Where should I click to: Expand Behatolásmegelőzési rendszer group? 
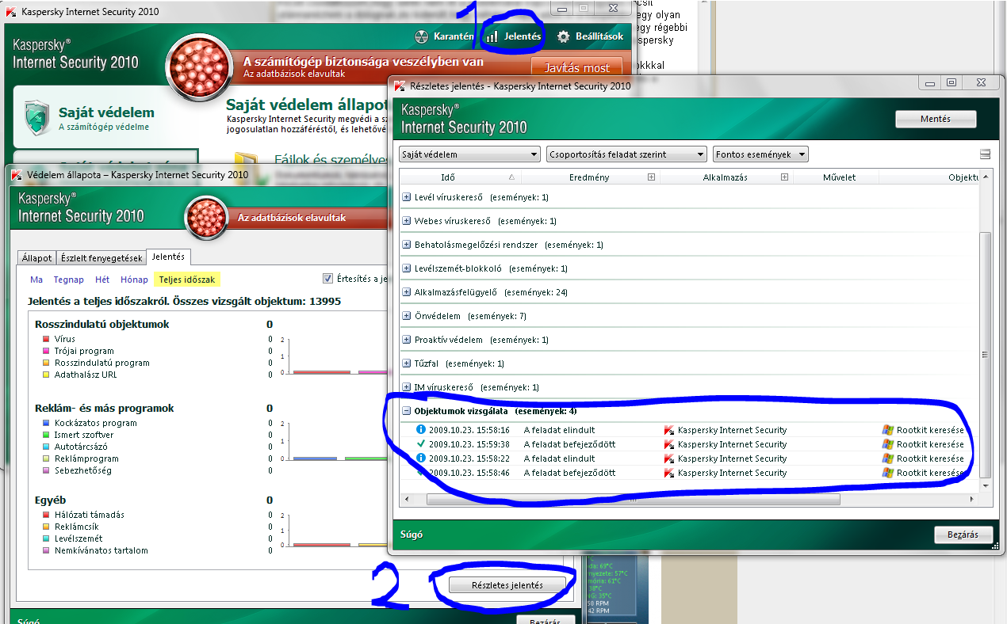[x=407, y=245]
